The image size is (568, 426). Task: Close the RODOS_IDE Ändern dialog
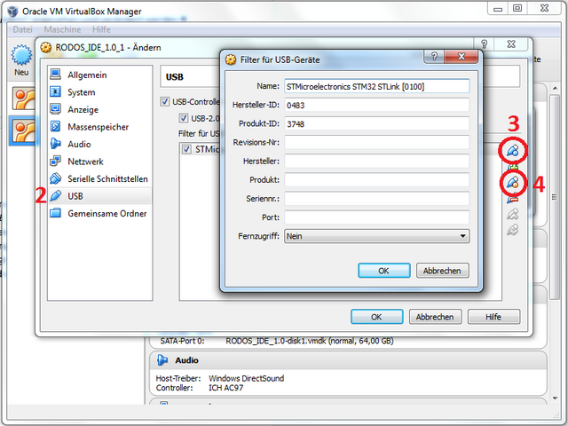[511, 44]
